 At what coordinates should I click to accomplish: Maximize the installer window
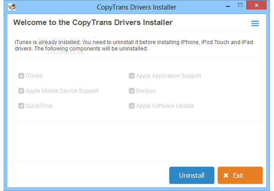pyautogui.click(x=240, y=5)
